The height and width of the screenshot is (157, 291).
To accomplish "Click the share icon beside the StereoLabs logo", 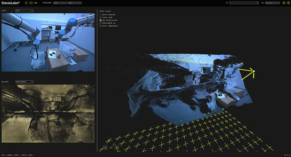I will click(x=26, y=3).
